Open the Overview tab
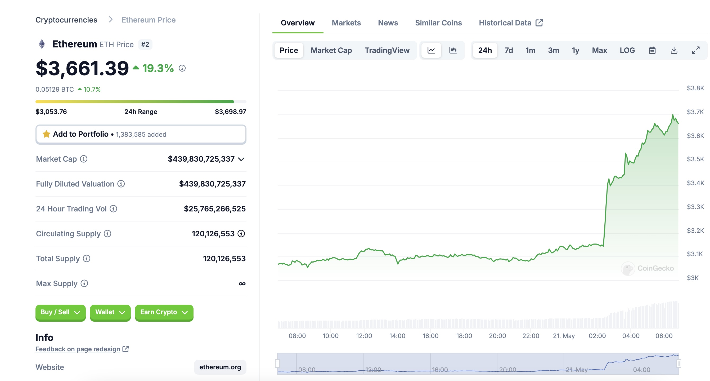Viewport: 710px width, 381px height. click(x=298, y=23)
